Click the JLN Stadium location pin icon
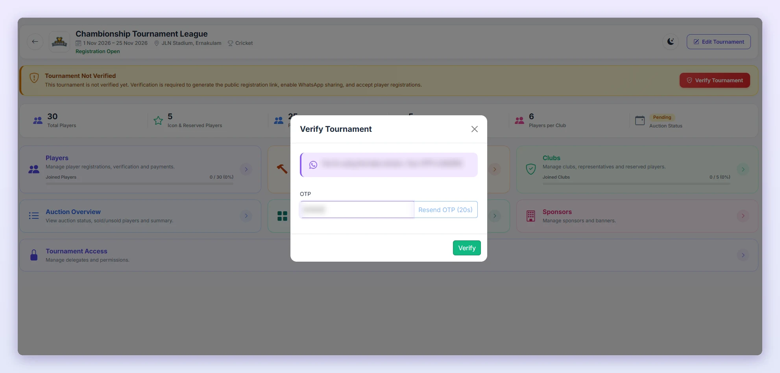 click(157, 43)
